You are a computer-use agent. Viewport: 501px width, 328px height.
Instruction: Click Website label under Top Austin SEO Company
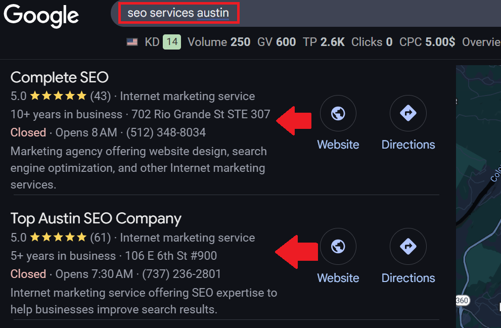point(338,278)
